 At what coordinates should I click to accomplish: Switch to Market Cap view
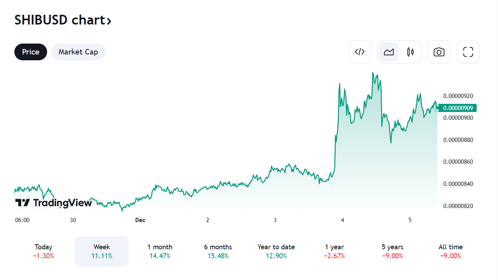[78, 52]
